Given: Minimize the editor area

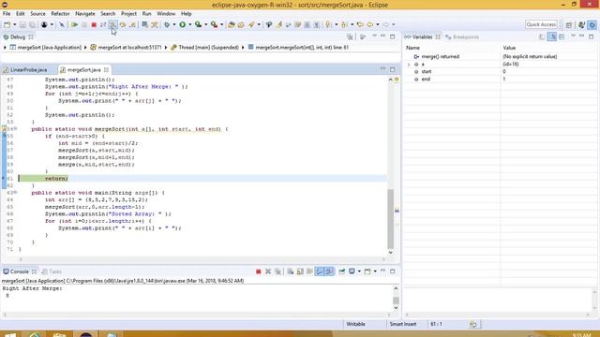Looking at the screenshot, I should click(x=382, y=69).
